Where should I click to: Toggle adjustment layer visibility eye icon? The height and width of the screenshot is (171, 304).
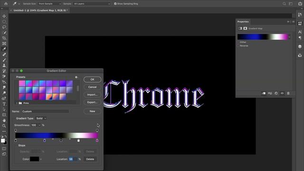click(282, 93)
